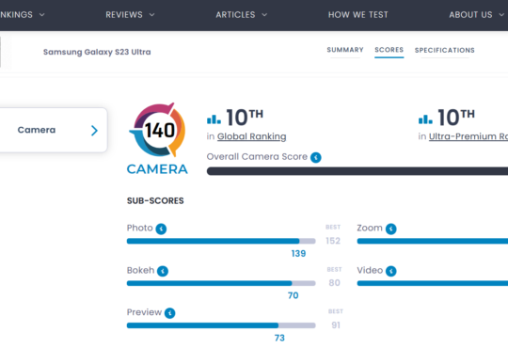508x348 pixels.
Task: Click the SUB-SCORES heading
Action: 155,201
